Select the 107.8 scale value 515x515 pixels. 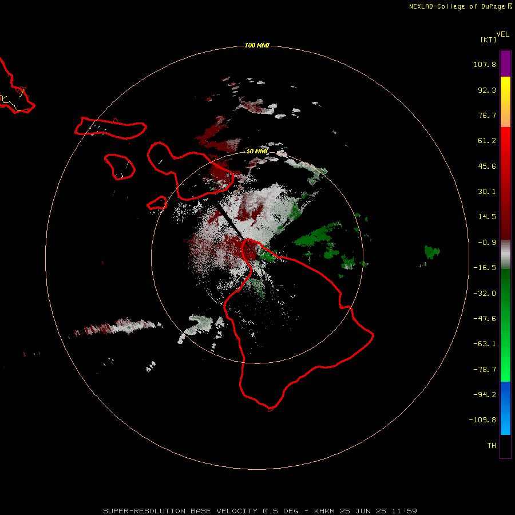[x=485, y=64]
